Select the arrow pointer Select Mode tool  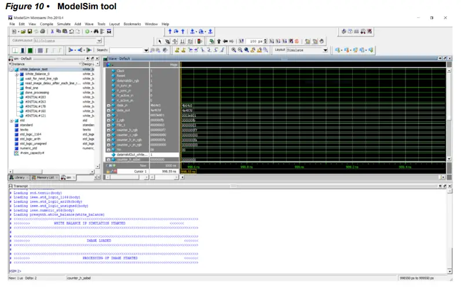pos(160,41)
